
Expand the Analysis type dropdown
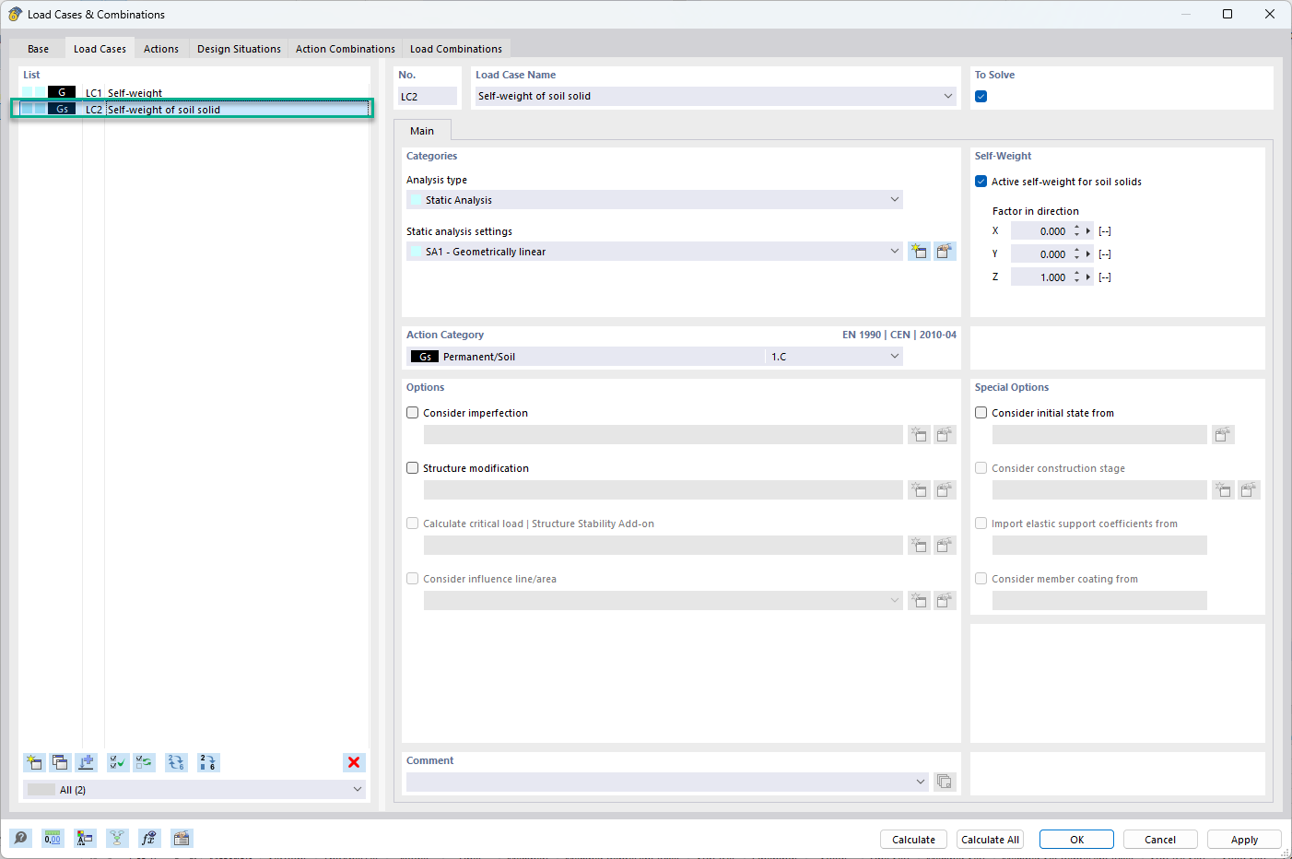click(x=894, y=200)
